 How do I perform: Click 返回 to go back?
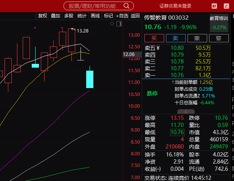point(135,16)
